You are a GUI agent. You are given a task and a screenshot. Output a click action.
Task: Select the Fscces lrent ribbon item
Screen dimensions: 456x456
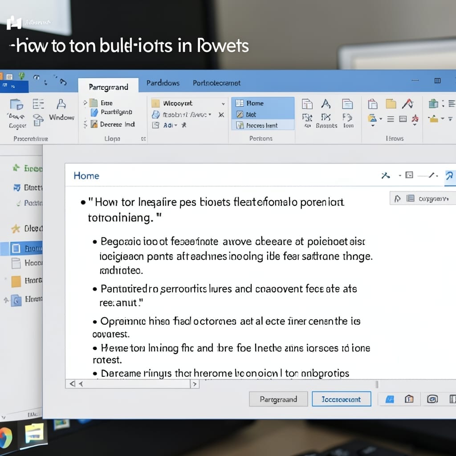(x=262, y=125)
